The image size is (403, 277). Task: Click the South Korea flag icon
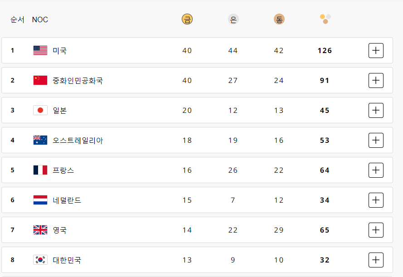40,260
